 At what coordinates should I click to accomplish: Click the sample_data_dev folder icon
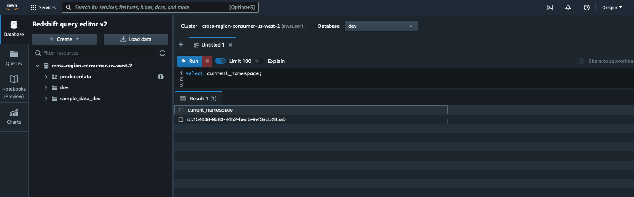[x=54, y=98]
